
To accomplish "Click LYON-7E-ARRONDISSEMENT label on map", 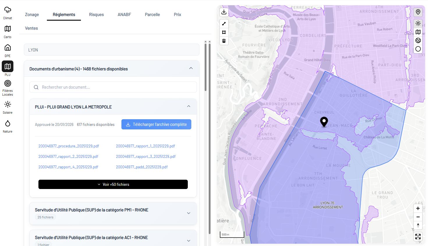I will tap(328, 205).
